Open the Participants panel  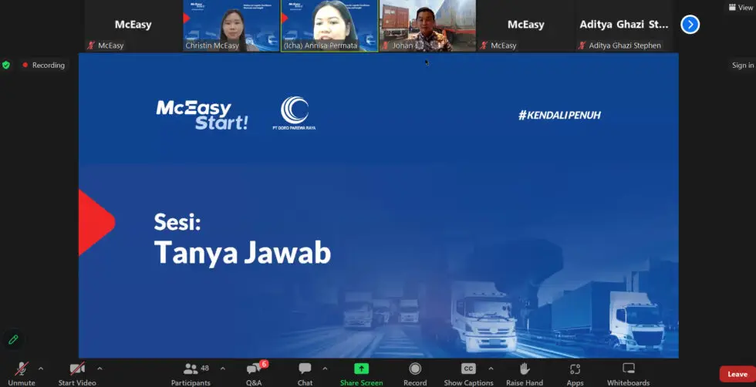coord(191,374)
